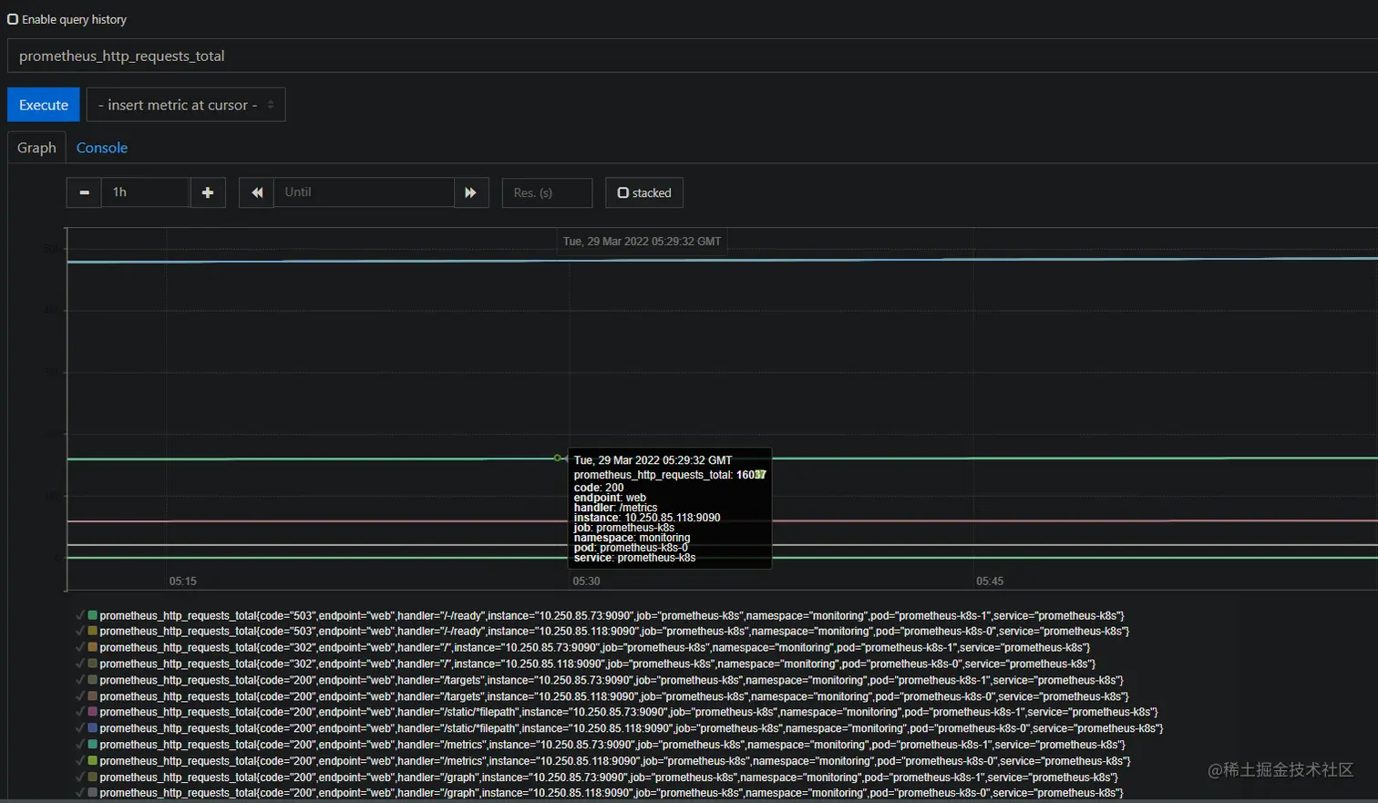The image size is (1378, 803).
Task: Uncheck the 503 /-/ready 10.250.85.118 series checkmark
Action: pos(80,632)
